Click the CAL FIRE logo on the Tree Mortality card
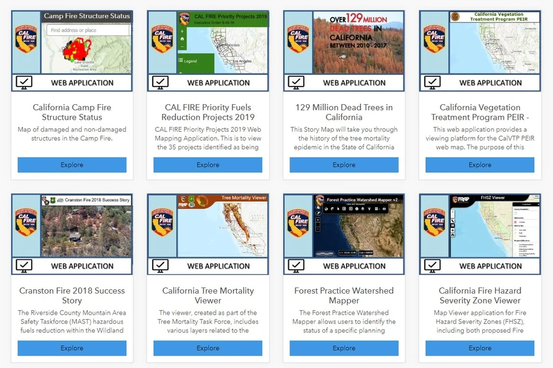The width and height of the screenshot is (553, 368). [x=162, y=222]
